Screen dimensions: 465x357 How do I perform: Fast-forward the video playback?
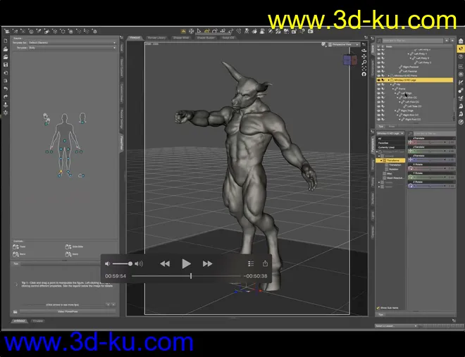click(x=207, y=263)
